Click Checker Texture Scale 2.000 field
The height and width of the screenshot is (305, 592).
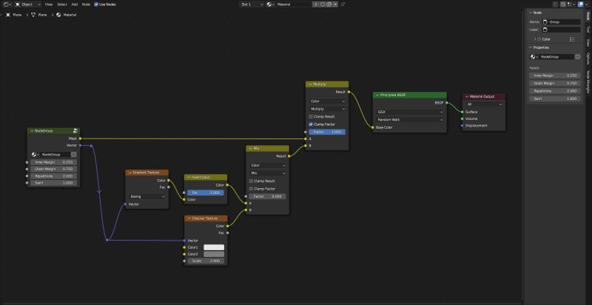(x=206, y=261)
